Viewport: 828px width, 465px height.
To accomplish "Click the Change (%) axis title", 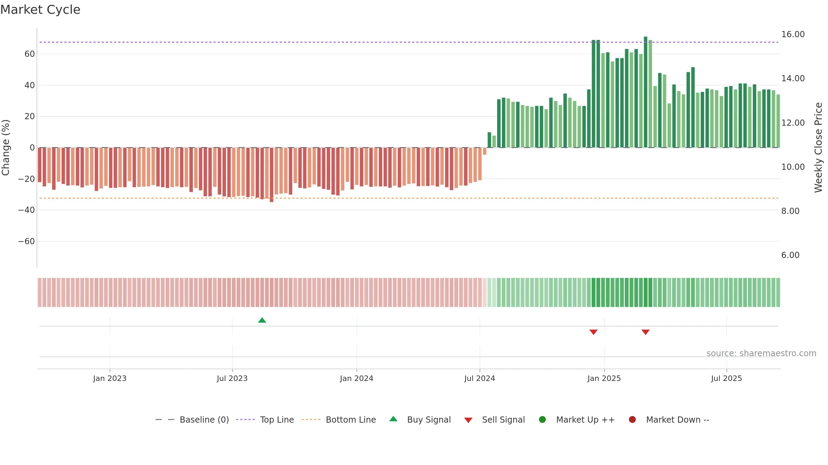I will click(x=6, y=147).
